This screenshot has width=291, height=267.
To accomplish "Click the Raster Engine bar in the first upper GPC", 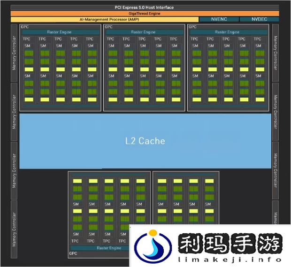I will pos(61,32).
